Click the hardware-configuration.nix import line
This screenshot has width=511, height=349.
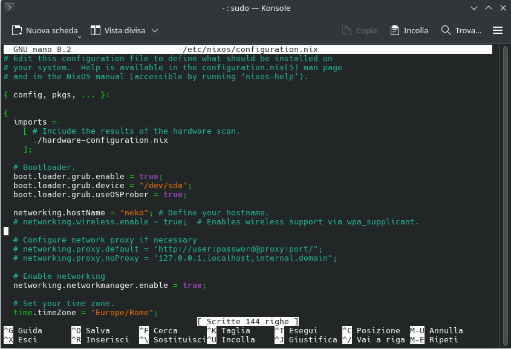click(100, 140)
